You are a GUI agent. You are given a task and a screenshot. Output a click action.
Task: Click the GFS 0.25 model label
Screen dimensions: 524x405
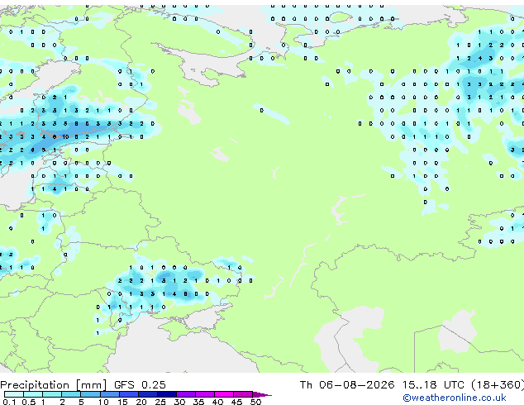140,385
